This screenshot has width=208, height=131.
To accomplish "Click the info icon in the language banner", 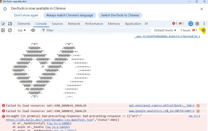I will click(5, 9).
